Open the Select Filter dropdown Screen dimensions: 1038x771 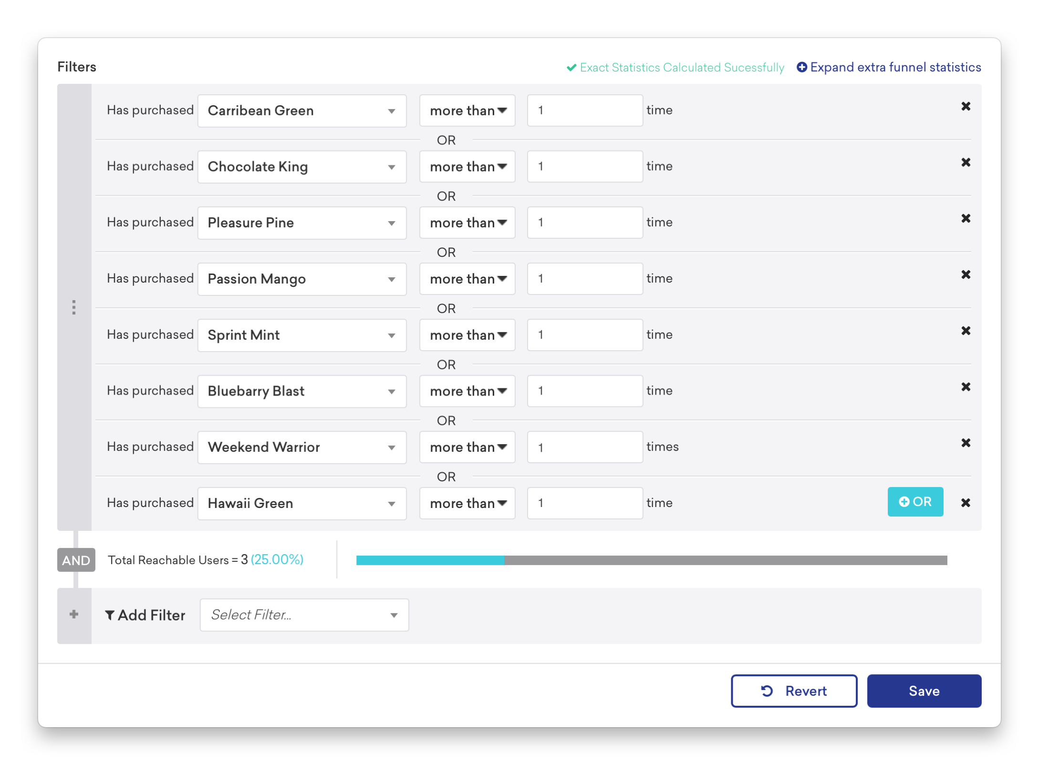click(x=304, y=615)
